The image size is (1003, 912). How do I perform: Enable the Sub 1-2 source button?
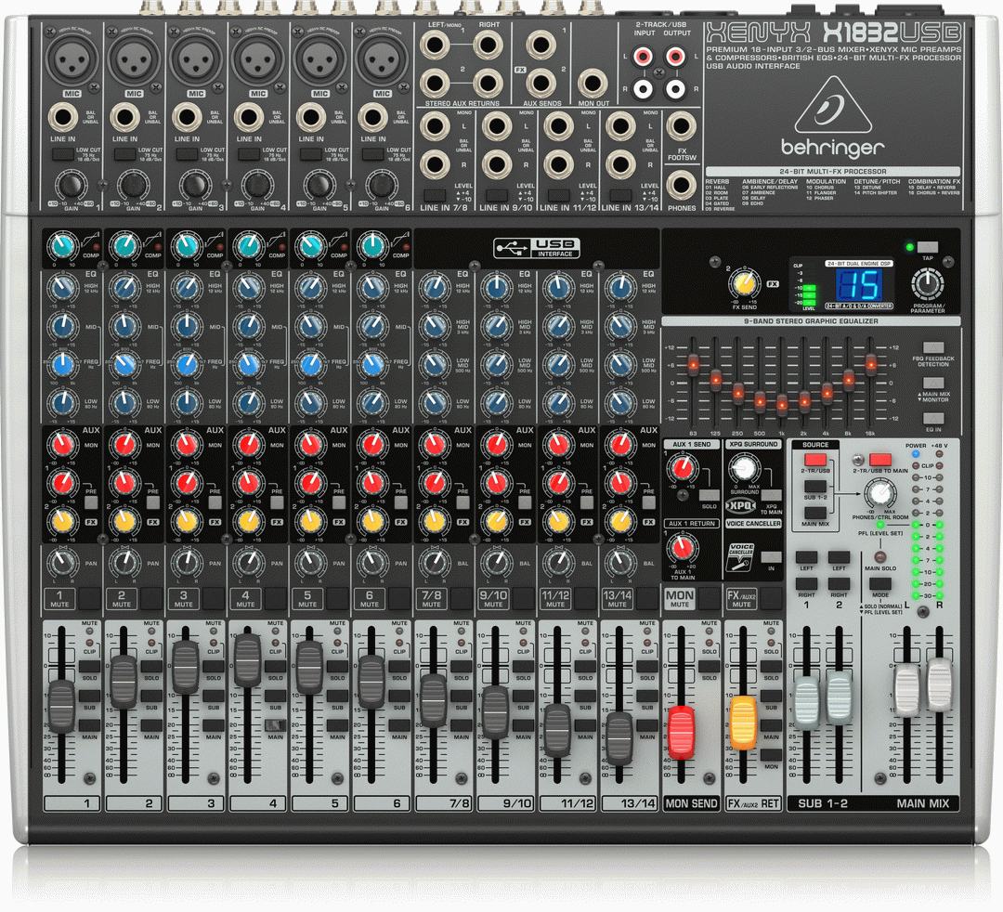[815, 487]
